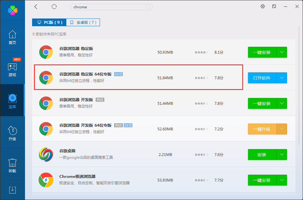Close the software manager window
303x200 pixels.
tap(297, 6)
